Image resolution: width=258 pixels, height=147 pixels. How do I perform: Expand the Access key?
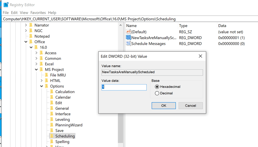pyautogui.click(x=36, y=53)
